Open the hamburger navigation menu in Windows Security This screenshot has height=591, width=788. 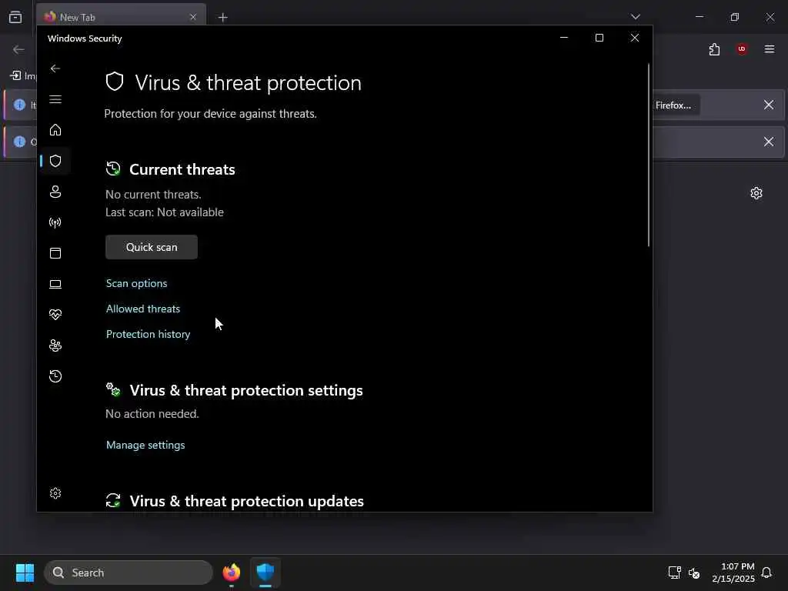click(55, 99)
